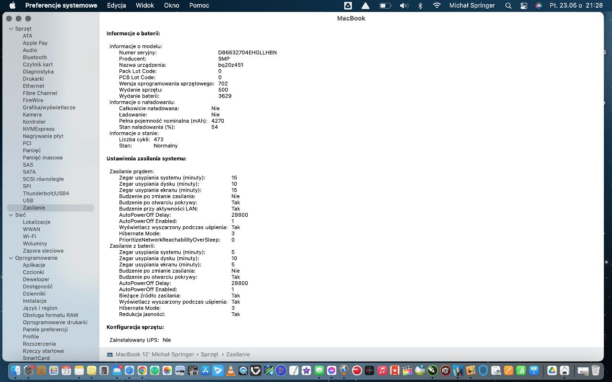Click the Wi-Fi status icon
Image resolution: width=612 pixels, height=382 pixels.
(x=437, y=5)
